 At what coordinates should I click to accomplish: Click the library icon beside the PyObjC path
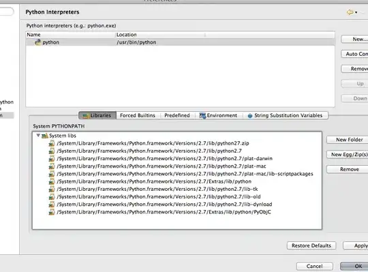[52, 212]
